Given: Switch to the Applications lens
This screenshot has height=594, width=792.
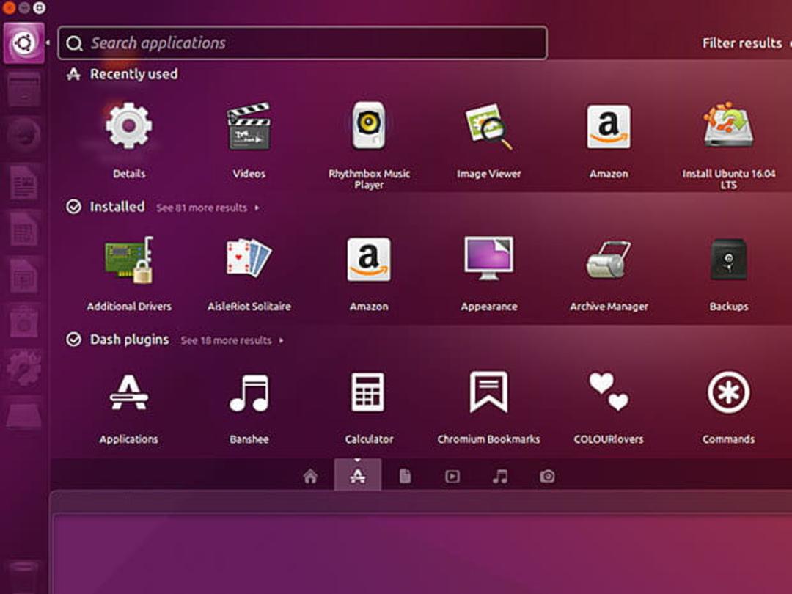Looking at the screenshot, I should pyautogui.click(x=358, y=474).
